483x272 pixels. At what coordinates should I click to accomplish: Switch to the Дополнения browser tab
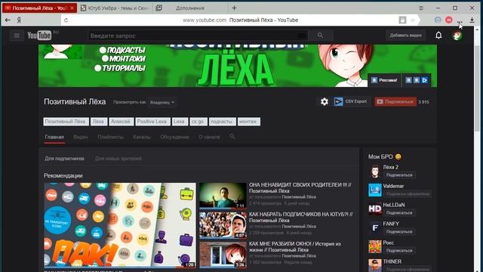[x=190, y=8]
